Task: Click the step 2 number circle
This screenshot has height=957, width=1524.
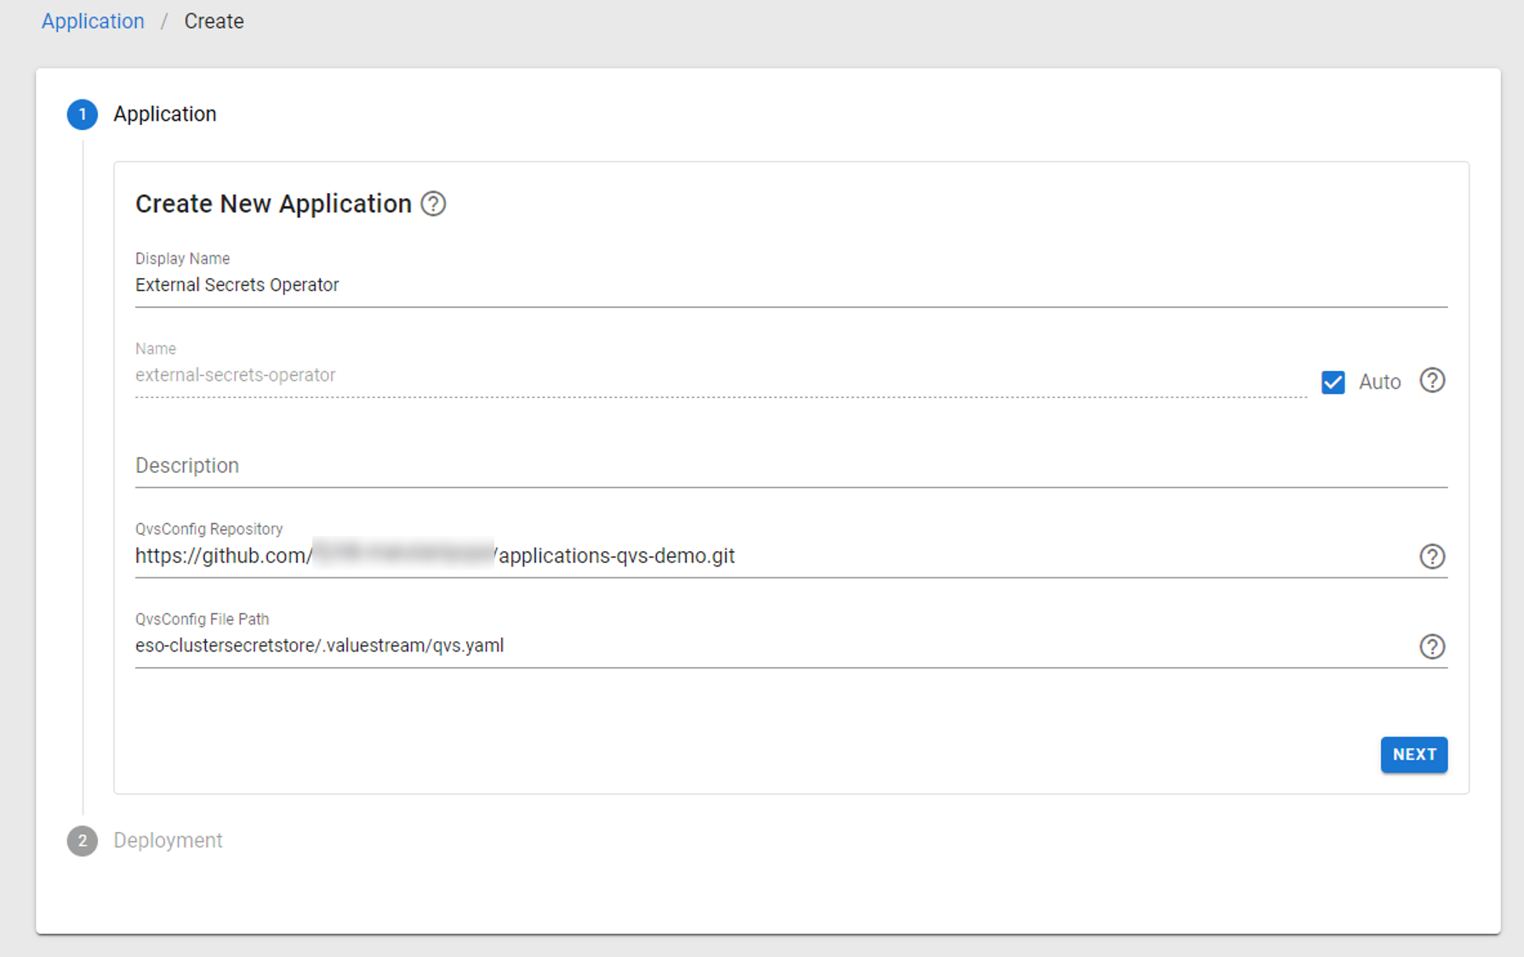Action: click(x=83, y=840)
